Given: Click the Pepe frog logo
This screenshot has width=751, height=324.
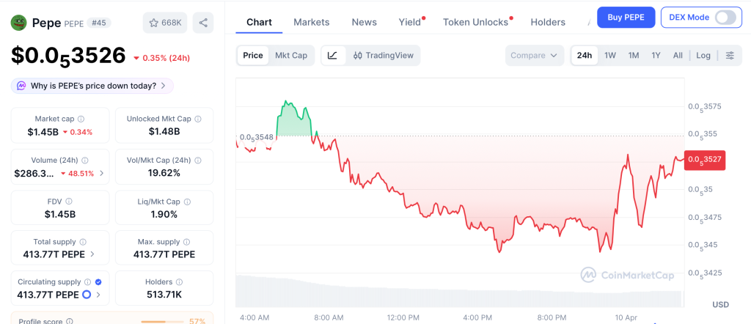Looking at the screenshot, I should (18, 23).
